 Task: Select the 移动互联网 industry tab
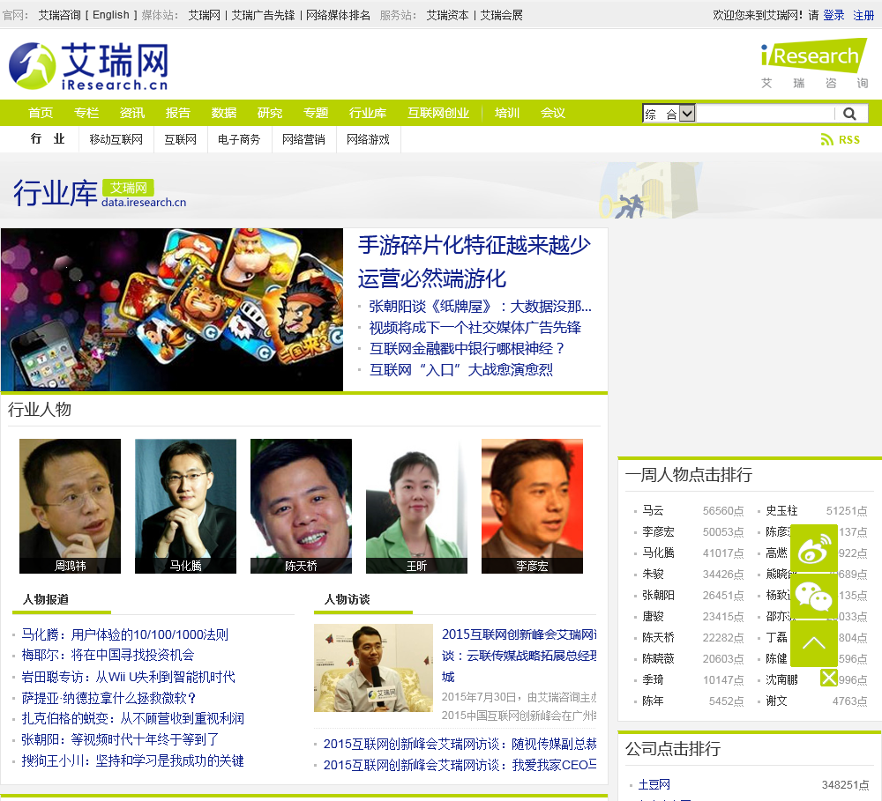116,139
